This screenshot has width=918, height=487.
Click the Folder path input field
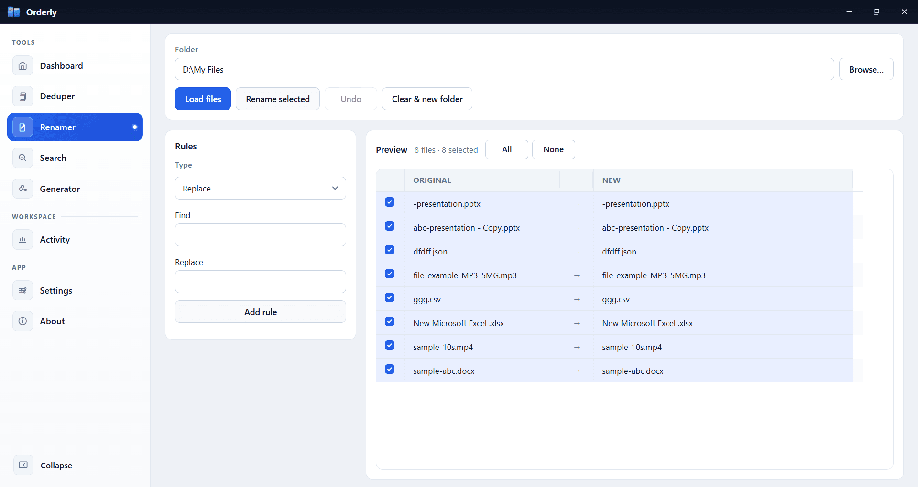point(504,69)
